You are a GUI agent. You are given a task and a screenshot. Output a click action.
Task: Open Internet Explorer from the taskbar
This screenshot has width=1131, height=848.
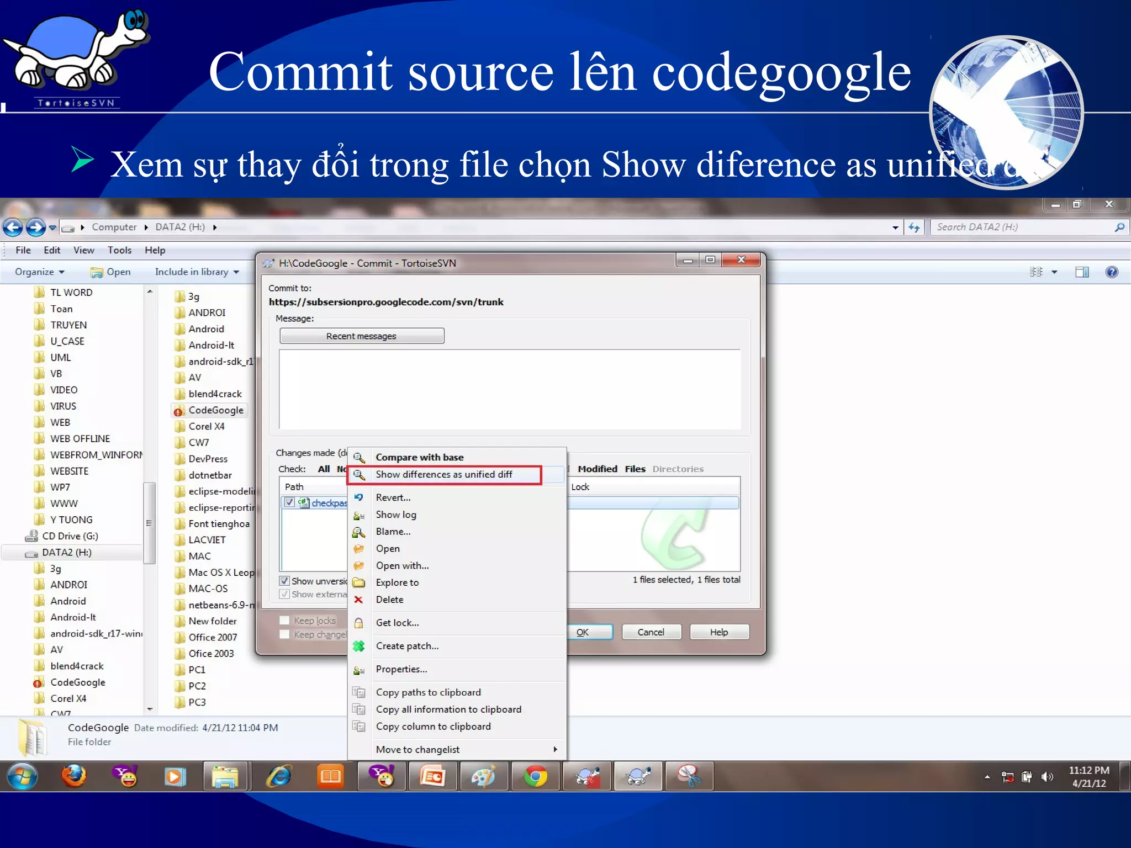[x=279, y=776]
